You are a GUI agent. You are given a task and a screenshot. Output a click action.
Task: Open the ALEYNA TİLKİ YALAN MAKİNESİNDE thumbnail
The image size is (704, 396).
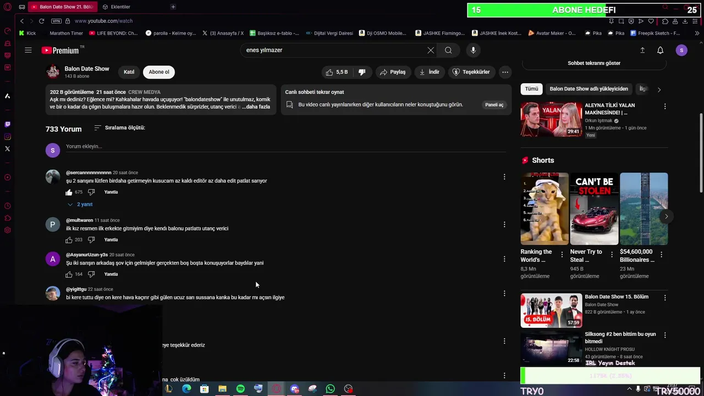click(551, 119)
